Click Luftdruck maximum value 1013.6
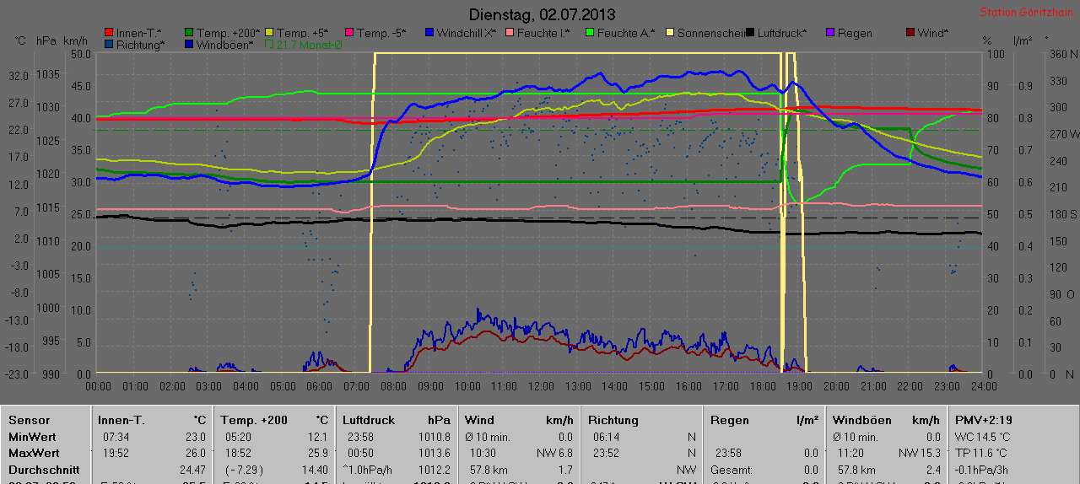The height and width of the screenshot is (484, 1080). 435,453
